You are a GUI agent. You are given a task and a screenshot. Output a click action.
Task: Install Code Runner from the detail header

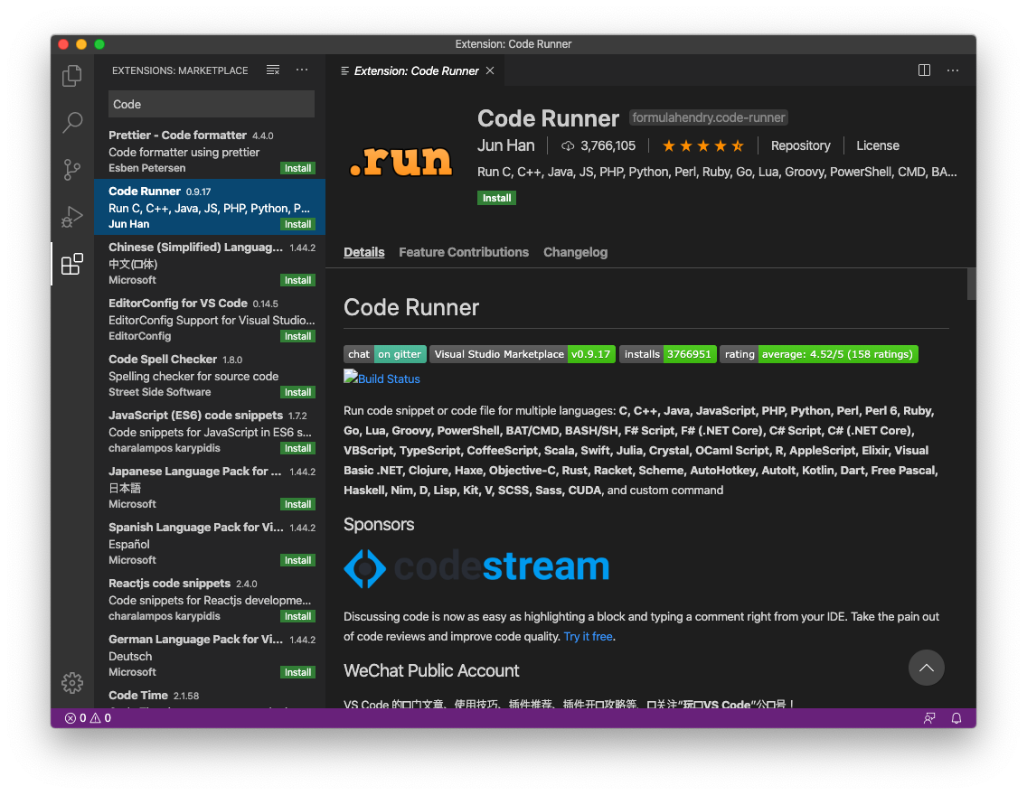[496, 198]
